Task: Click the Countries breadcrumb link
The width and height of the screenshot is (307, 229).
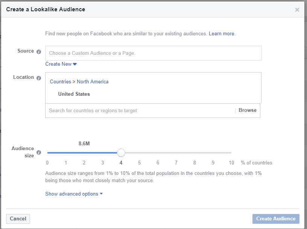Action: [60, 82]
